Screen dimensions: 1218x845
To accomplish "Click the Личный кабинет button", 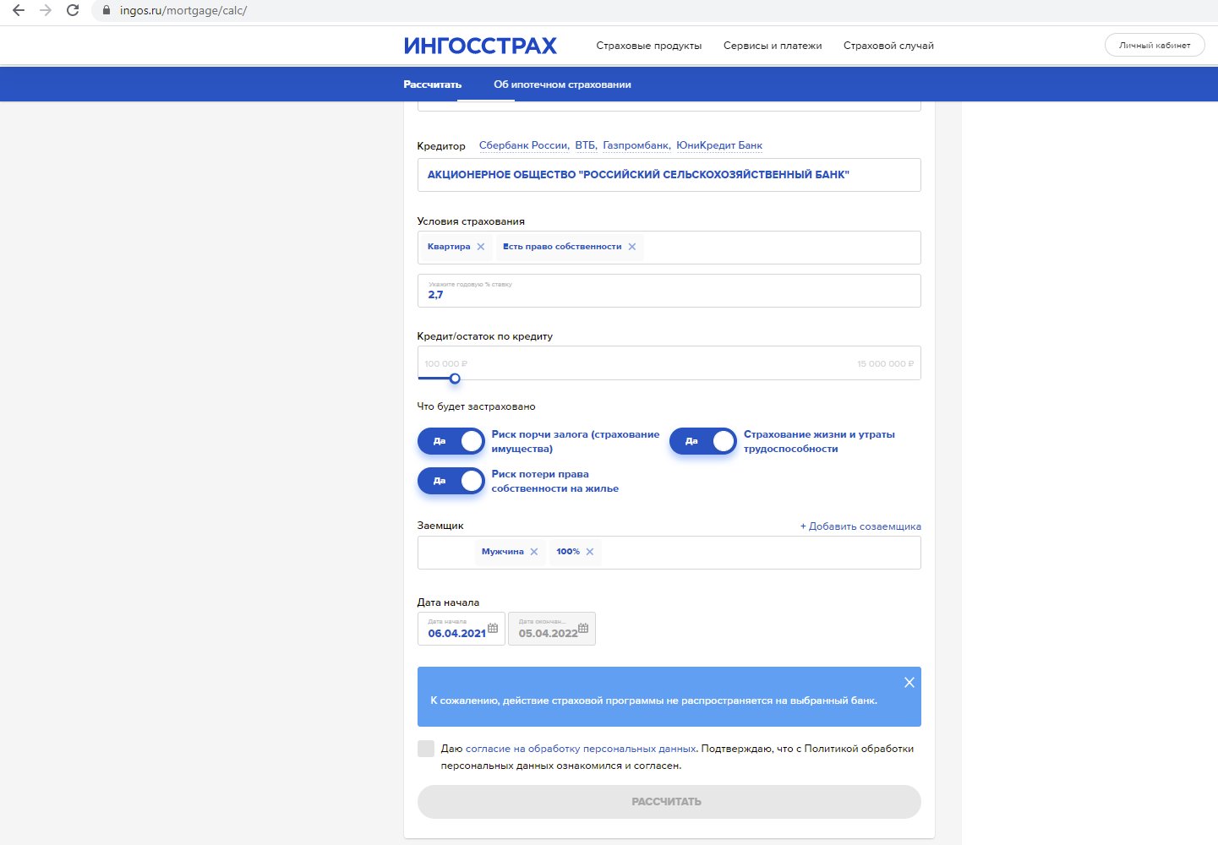I will pyautogui.click(x=1155, y=46).
